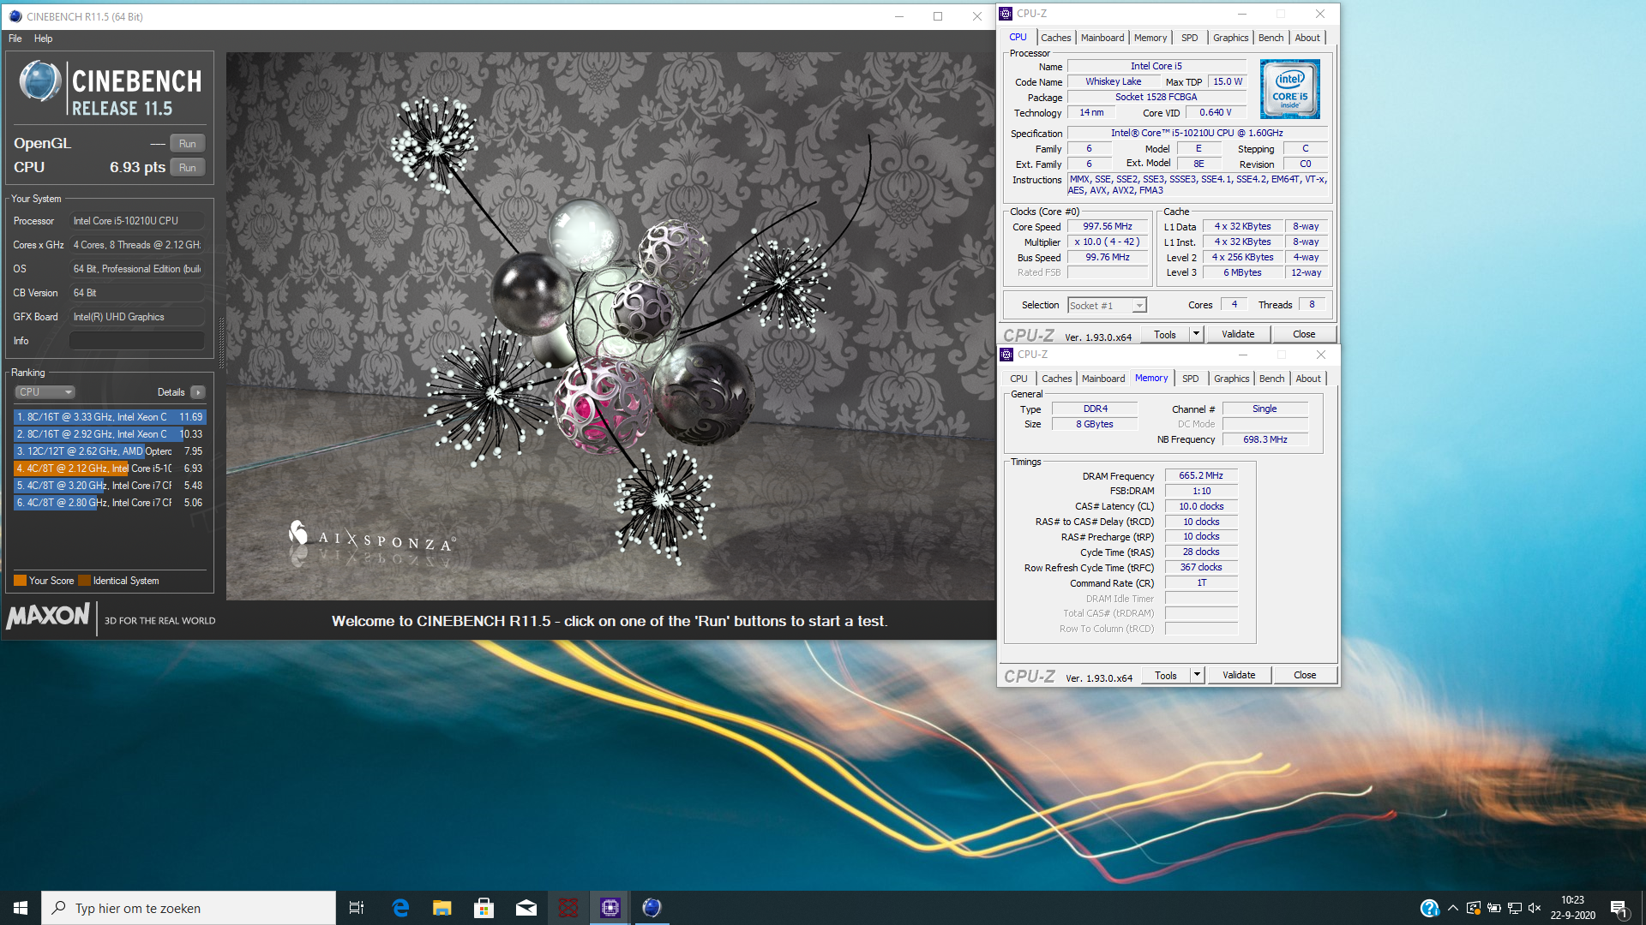Click the Info input field in Your System
The height and width of the screenshot is (925, 1646).
coord(137,341)
